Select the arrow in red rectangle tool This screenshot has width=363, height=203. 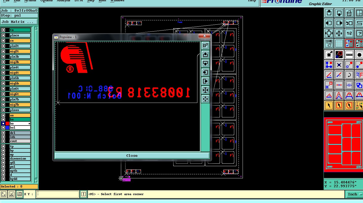[339, 105]
